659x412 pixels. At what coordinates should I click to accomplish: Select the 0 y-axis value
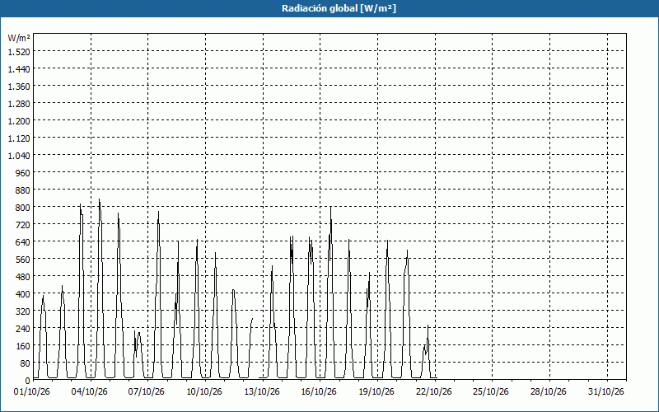[x=28, y=381]
